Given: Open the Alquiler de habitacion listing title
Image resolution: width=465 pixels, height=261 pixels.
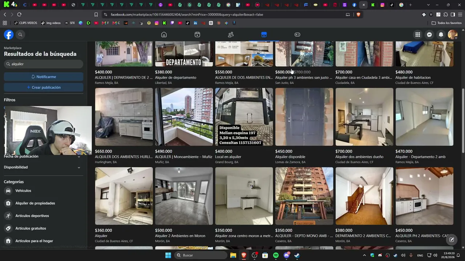Looking at the screenshot, I should [413, 78].
